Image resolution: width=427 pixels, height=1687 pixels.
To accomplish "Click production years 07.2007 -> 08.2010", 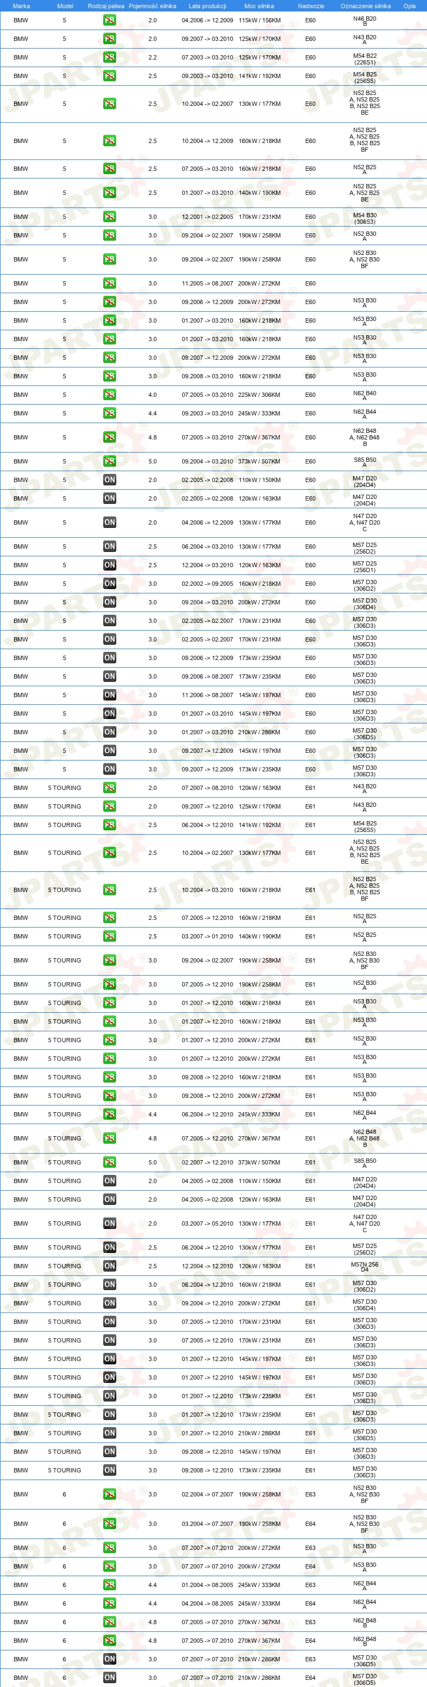I will tap(207, 788).
